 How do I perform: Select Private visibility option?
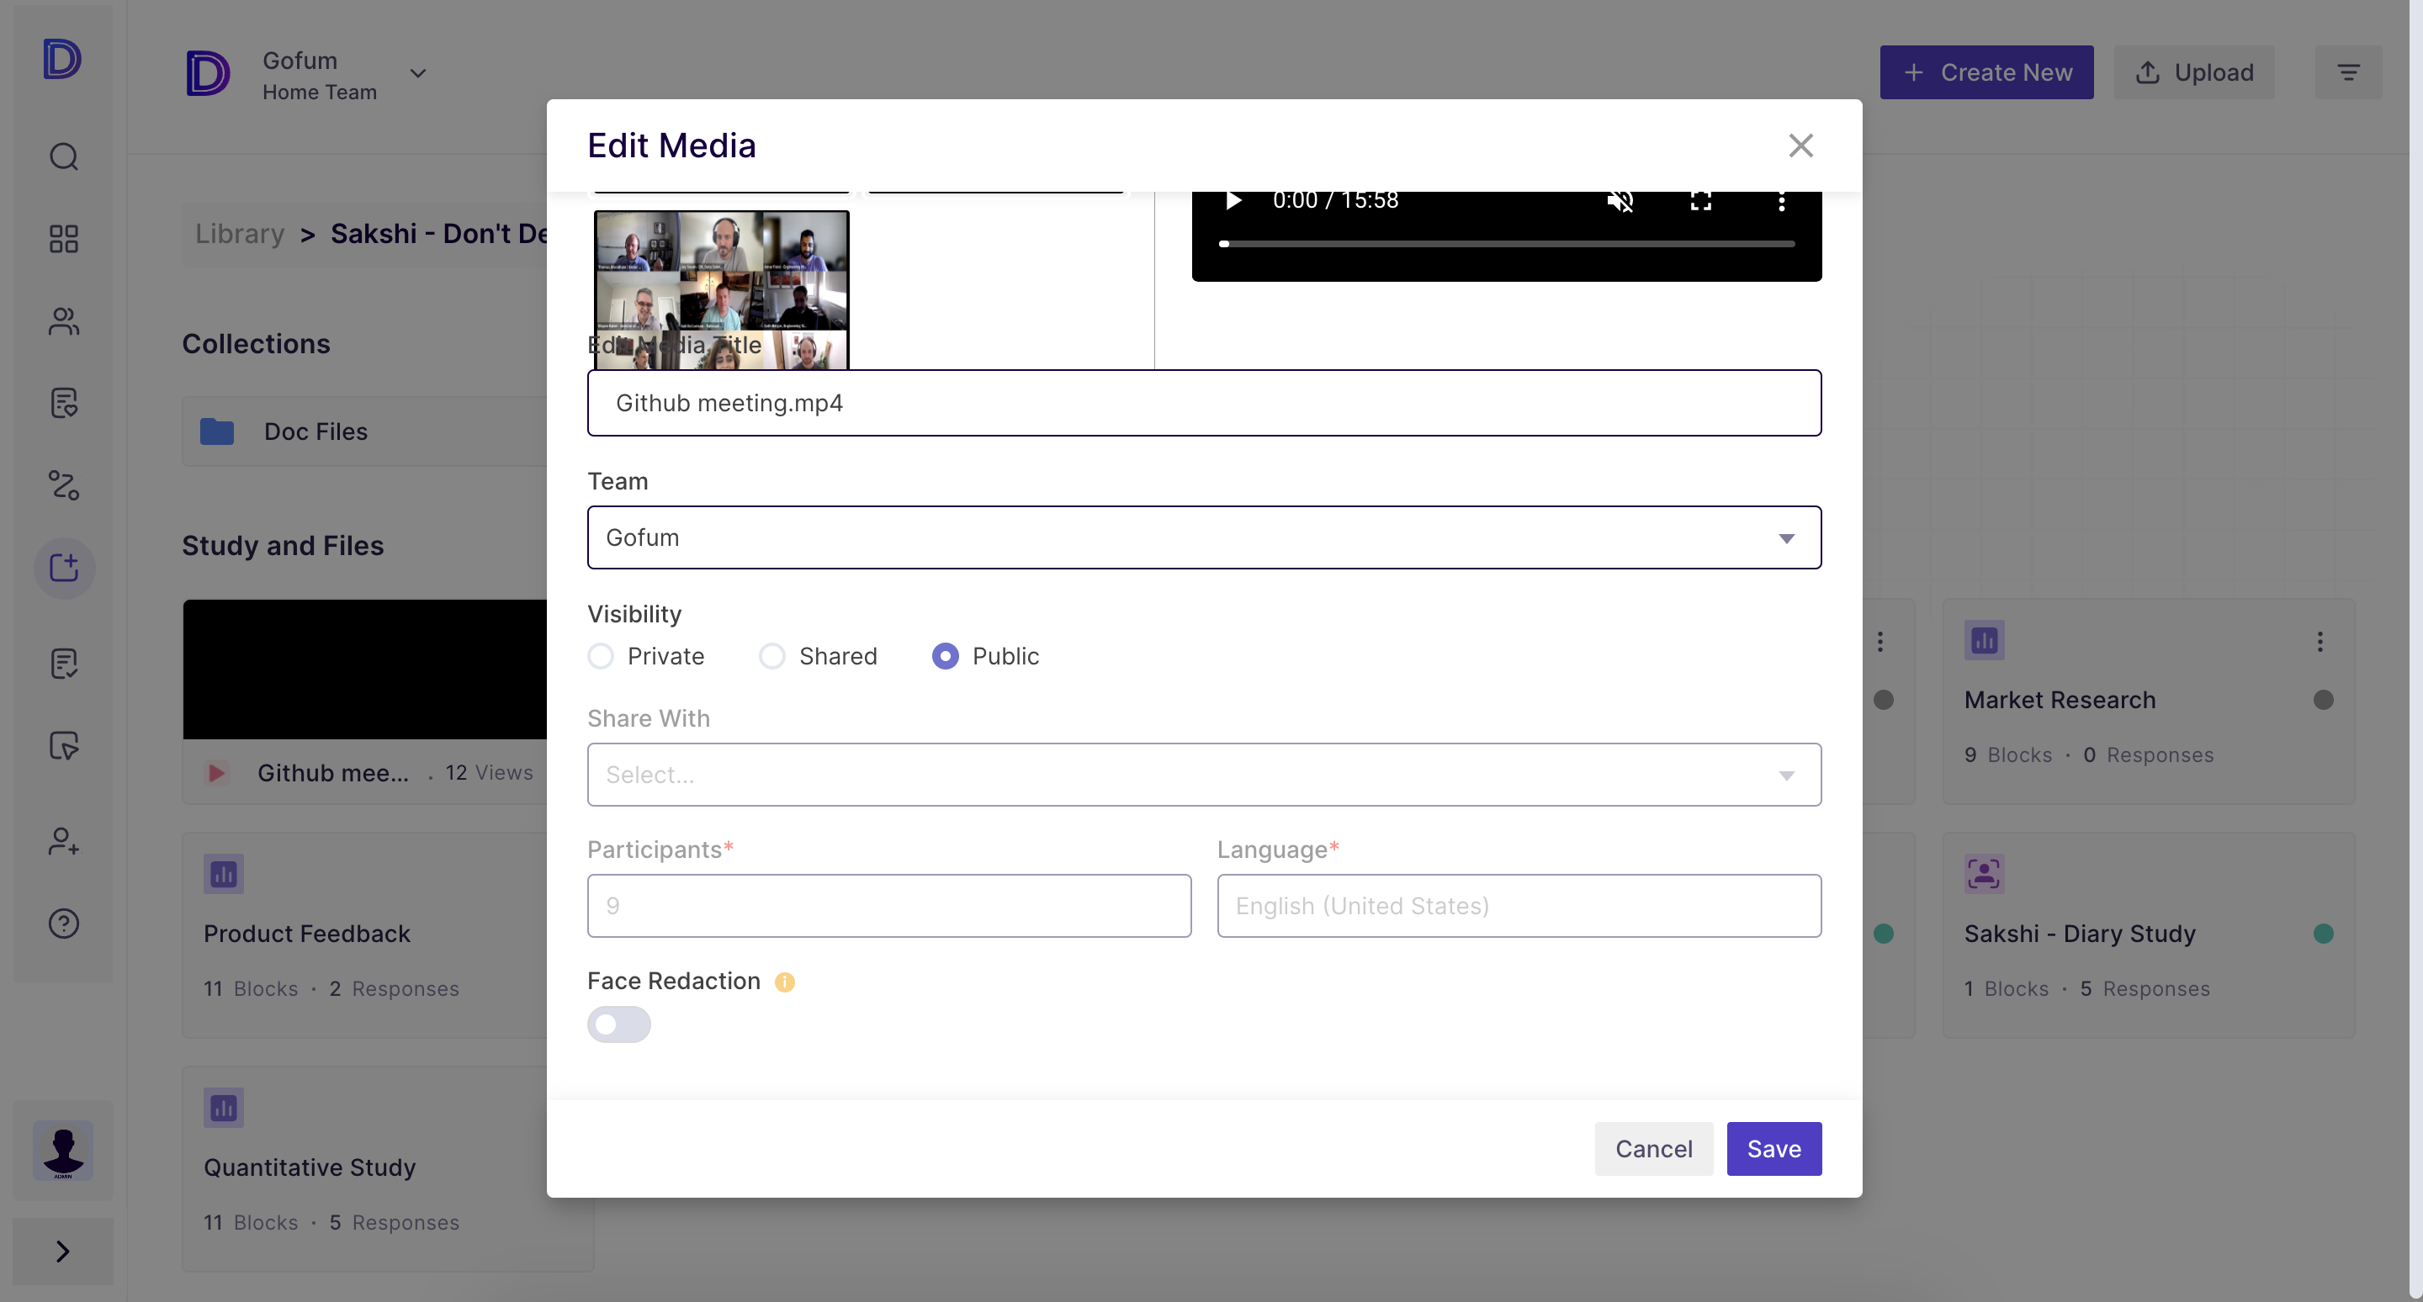(601, 656)
